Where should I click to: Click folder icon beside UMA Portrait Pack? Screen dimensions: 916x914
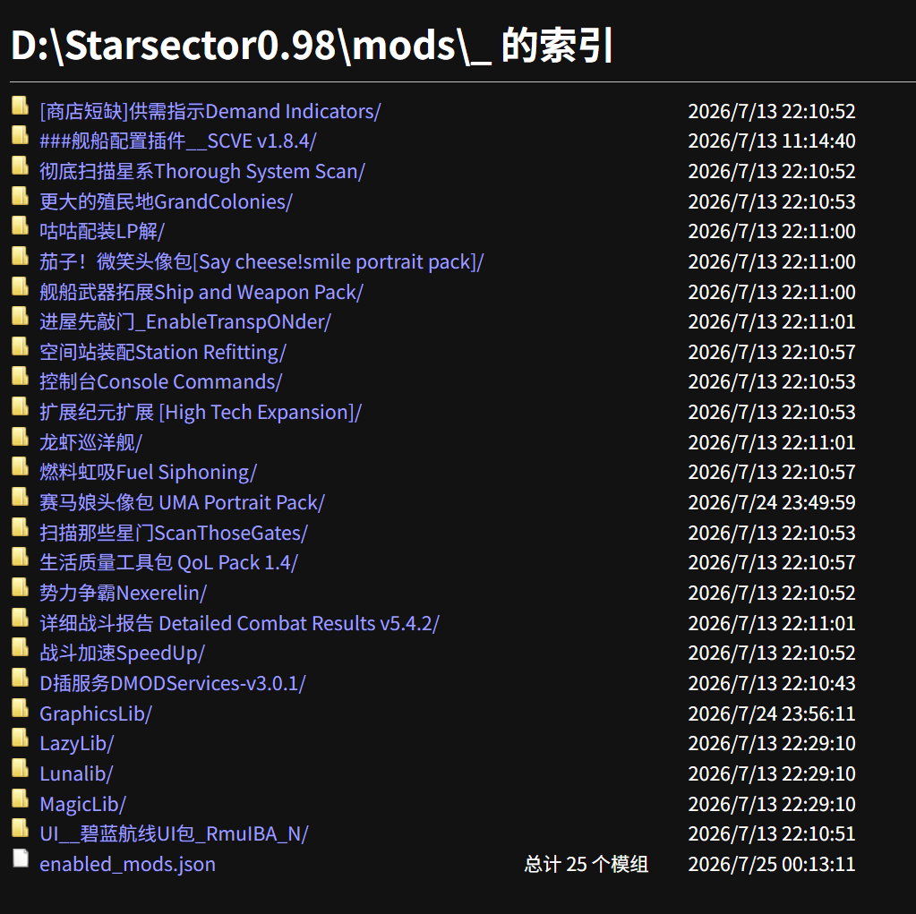21,498
